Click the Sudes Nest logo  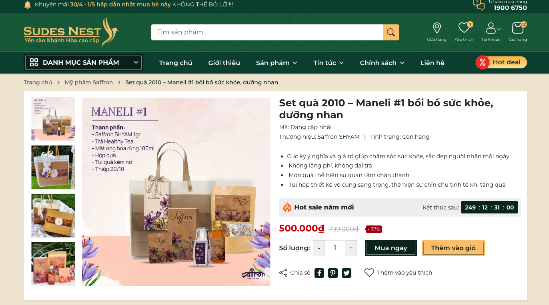[71, 32]
